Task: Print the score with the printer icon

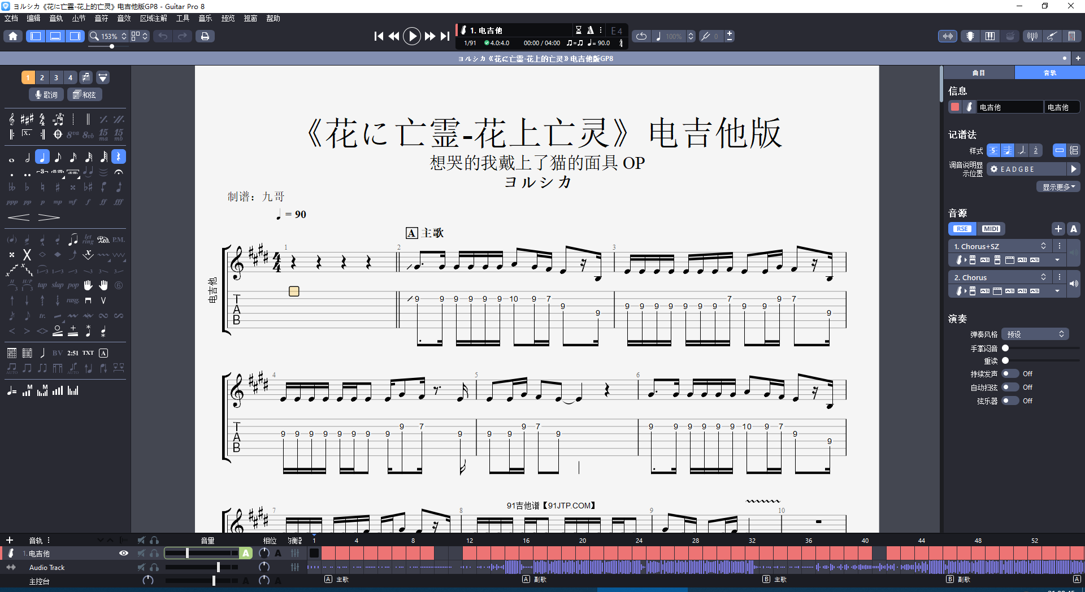Action: coord(205,36)
